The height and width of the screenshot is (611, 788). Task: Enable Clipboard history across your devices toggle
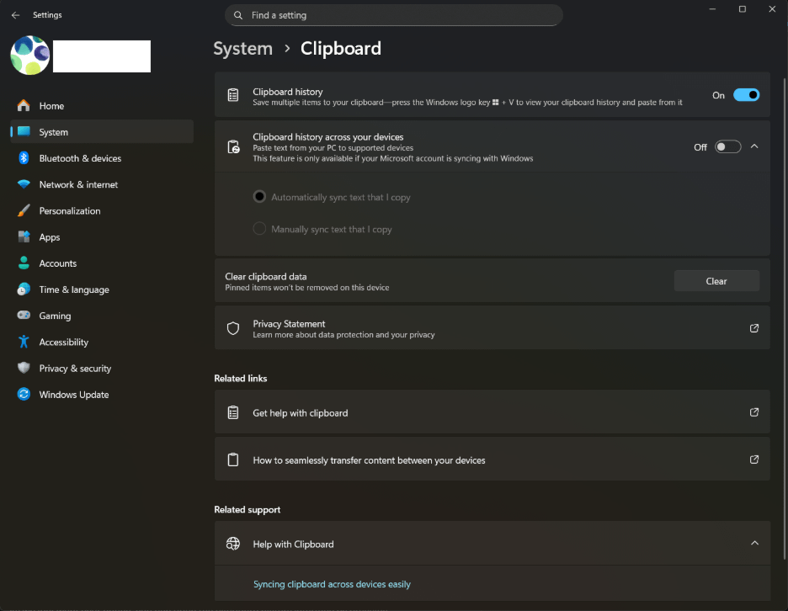[727, 146]
